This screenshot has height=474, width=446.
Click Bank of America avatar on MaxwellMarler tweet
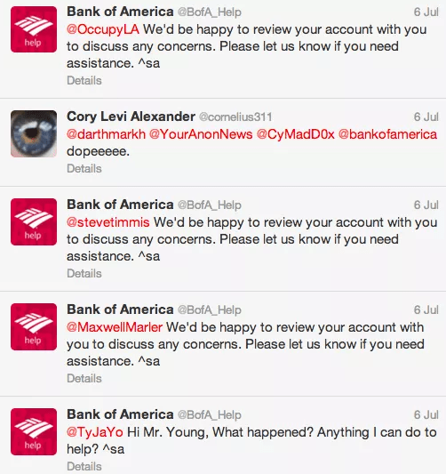(34, 326)
